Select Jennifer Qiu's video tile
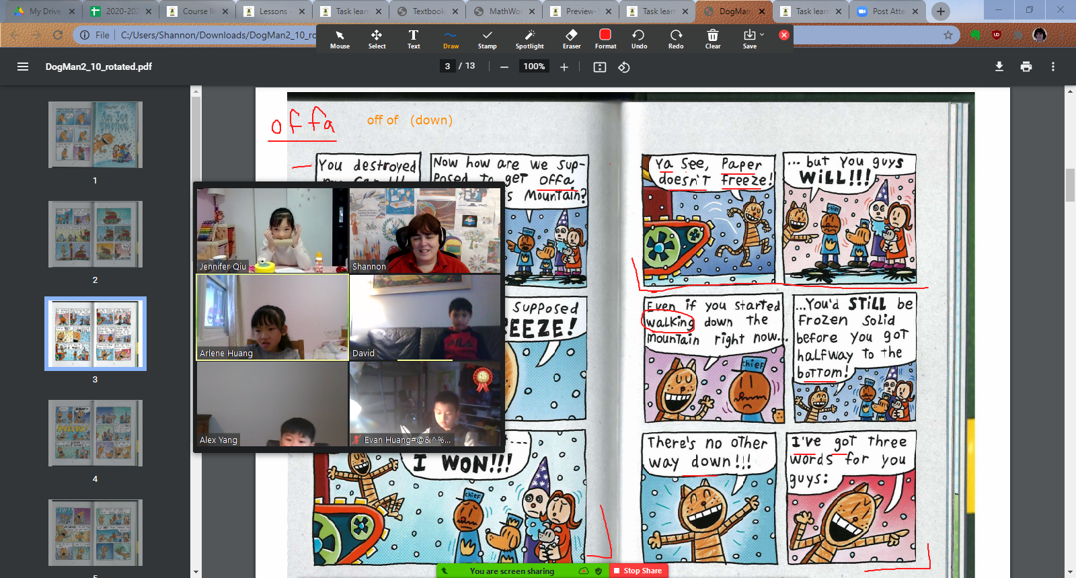The image size is (1076, 578). pos(272,230)
